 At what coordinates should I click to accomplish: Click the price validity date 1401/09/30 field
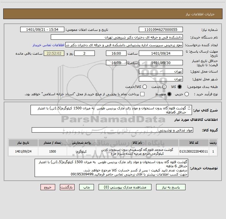tap(161, 63)
